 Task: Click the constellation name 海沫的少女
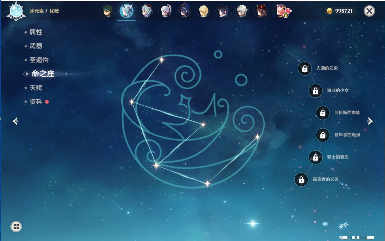pos(338,90)
